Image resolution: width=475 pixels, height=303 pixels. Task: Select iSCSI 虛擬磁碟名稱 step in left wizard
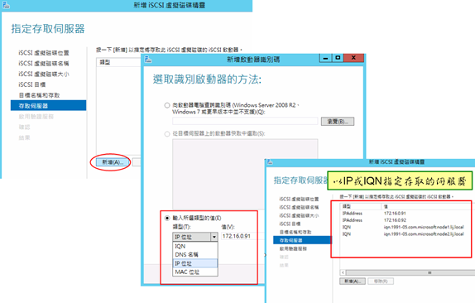pos(44,63)
